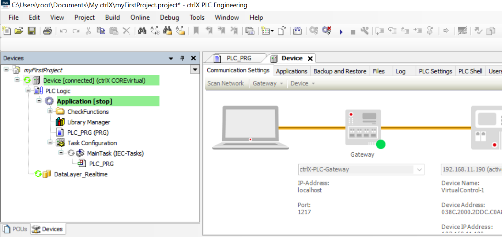Click the Step Over toolbar icon
502x237 pixels.
coord(380,31)
